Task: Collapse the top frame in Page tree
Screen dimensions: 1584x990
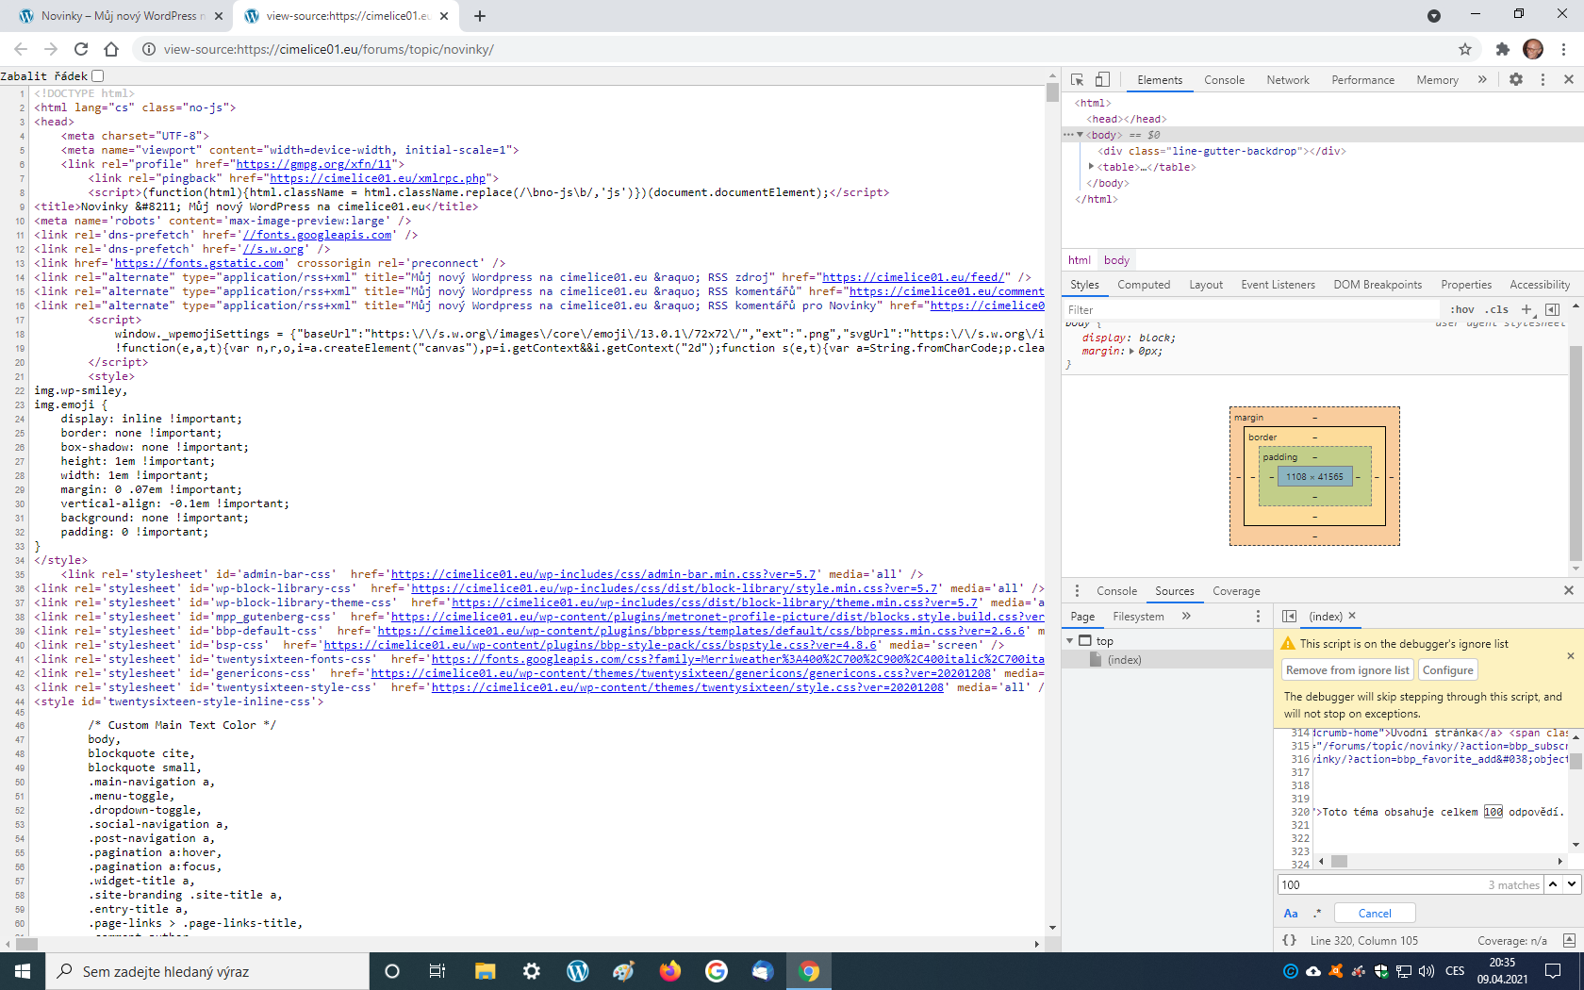Action: point(1070,641)
